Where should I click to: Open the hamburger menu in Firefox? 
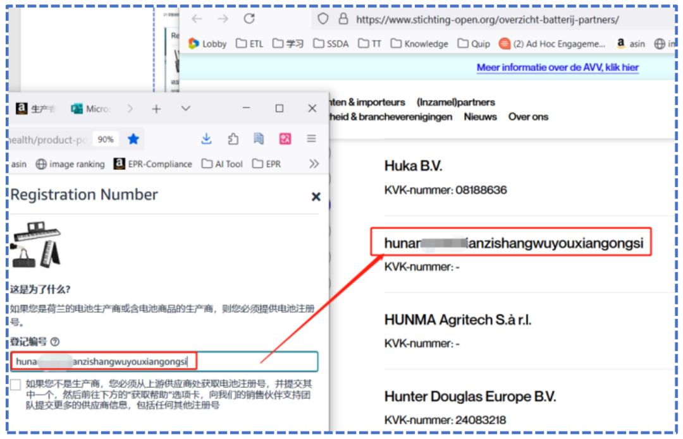tap(311, 138)
